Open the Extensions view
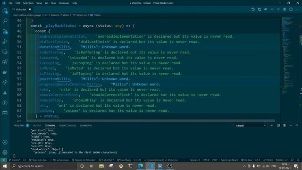 5,62
